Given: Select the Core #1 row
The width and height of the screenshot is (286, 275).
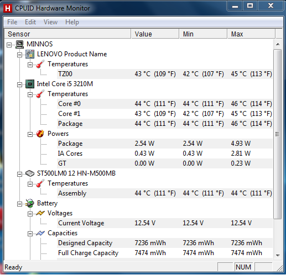Looking at the screenshot, I should point(165,114).
